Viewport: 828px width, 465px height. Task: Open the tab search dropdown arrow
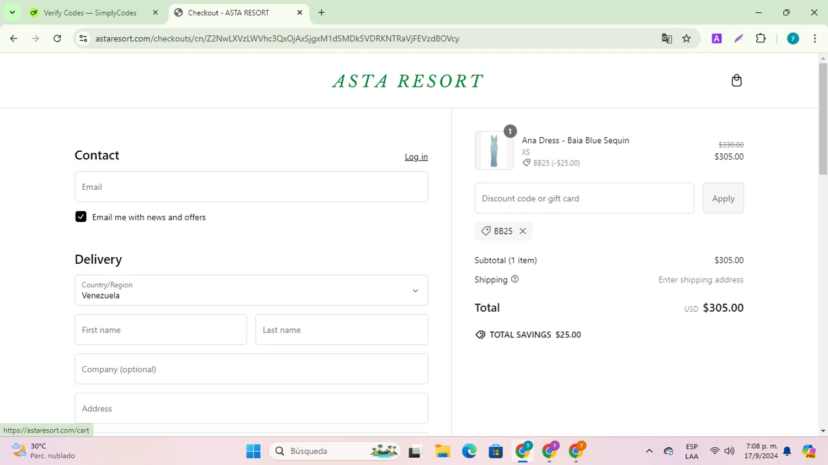[12, 12]
